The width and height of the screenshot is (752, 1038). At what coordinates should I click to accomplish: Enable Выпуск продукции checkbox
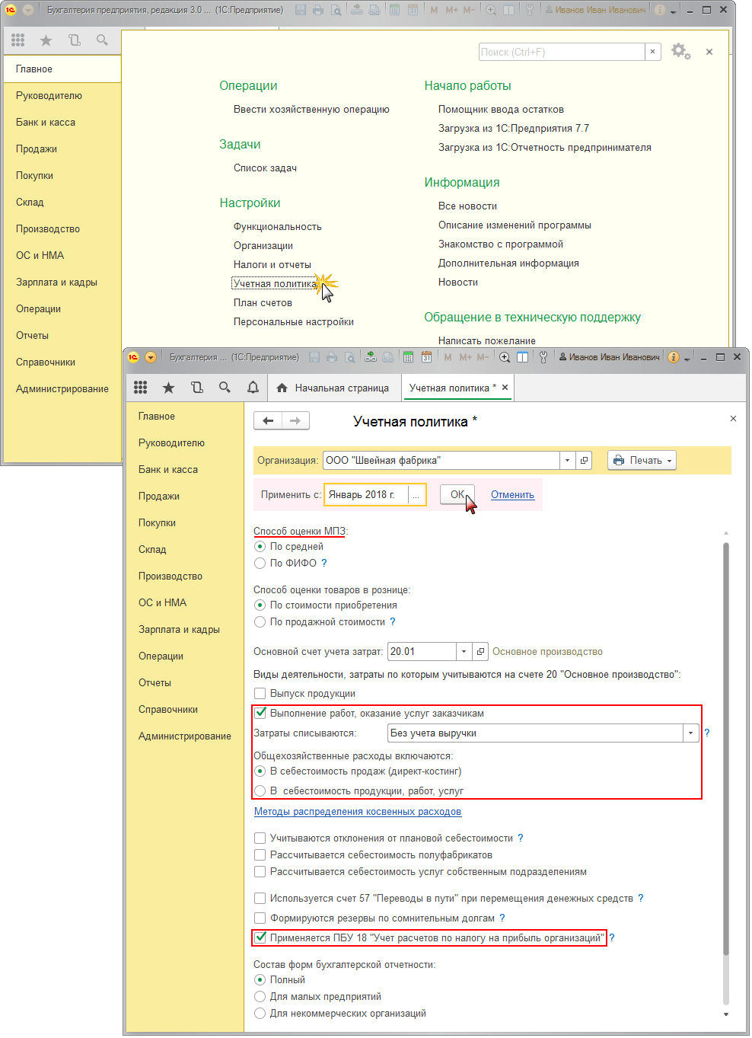pos(260,693)
